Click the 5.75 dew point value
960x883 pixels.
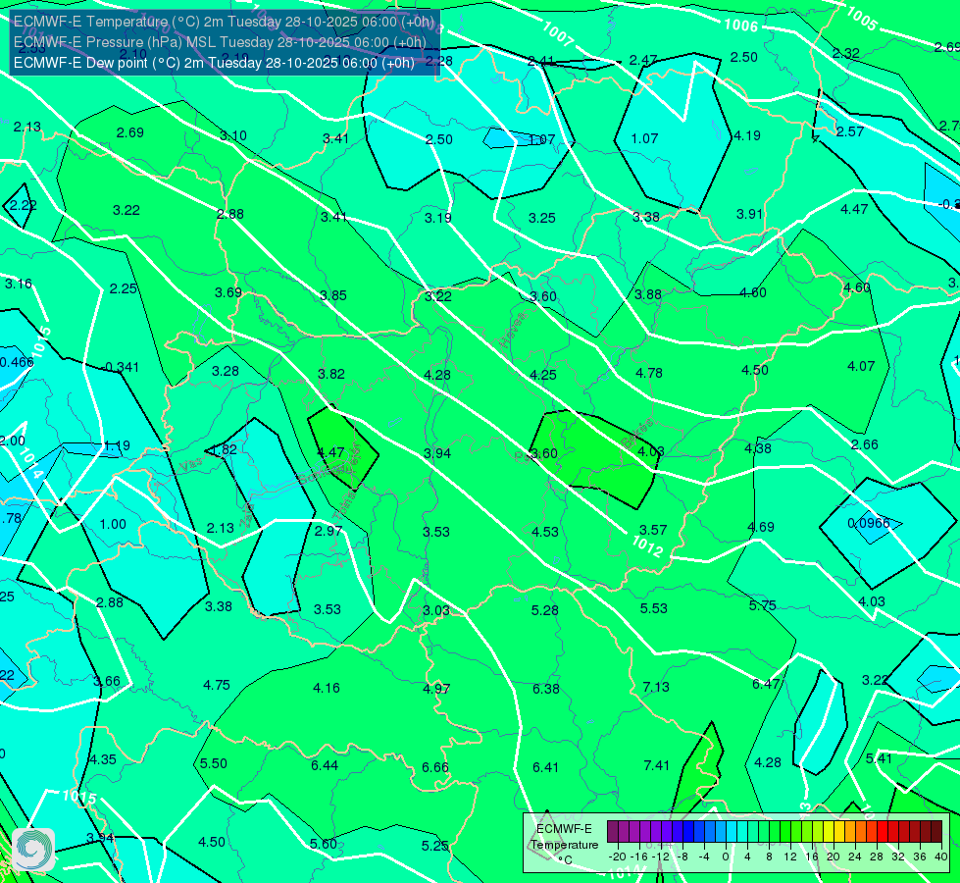[762, 605]
